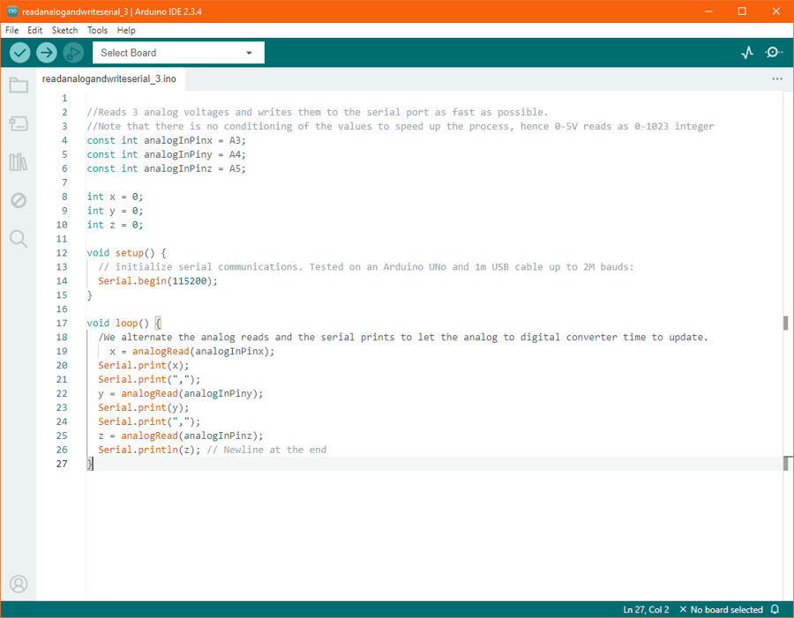Open notifications bell in status bar
This screenshot has width=794, height=618.
tap(775, 609)
